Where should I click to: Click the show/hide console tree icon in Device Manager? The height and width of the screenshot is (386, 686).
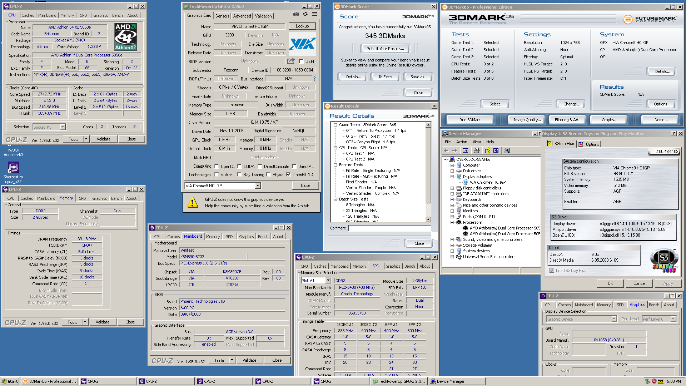466,150
